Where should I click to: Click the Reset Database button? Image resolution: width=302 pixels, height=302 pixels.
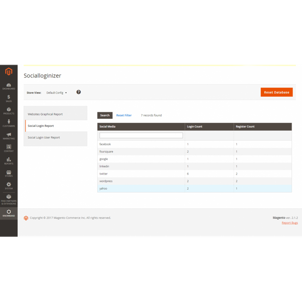pos(277,92)
